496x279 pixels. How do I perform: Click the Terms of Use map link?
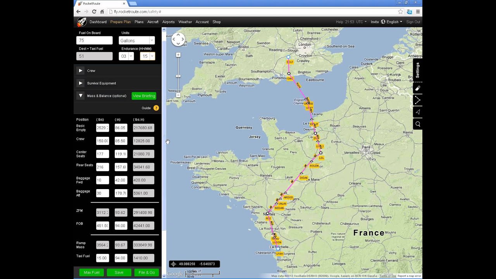point(387,276)
